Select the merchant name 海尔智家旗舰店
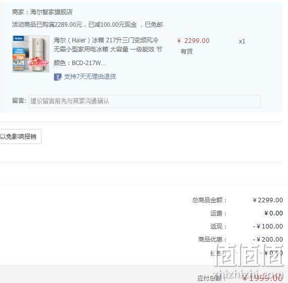This screenshot has width=288, height=283. [x=51, y=12]
